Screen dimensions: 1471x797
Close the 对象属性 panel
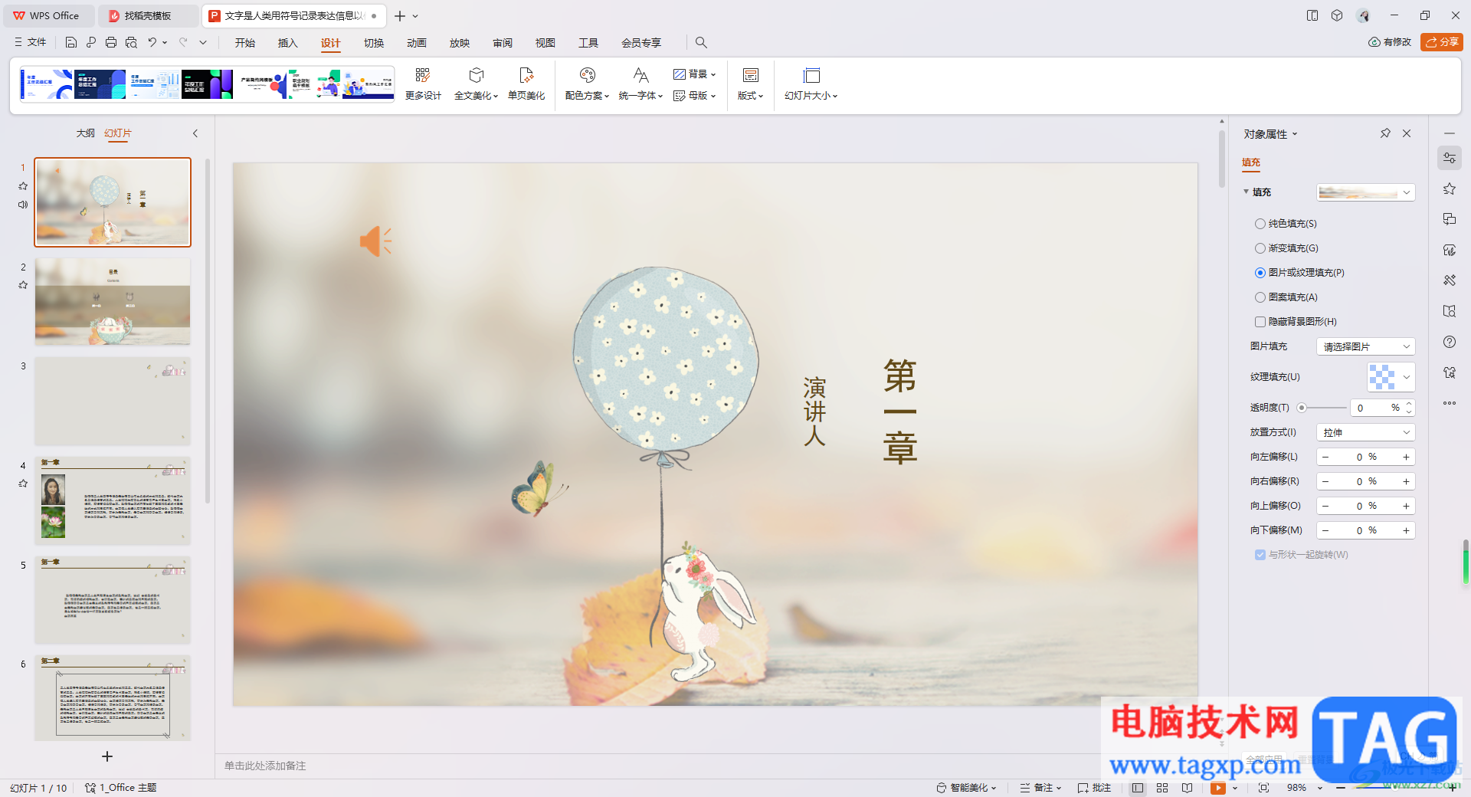click(x=1407, y=133)
